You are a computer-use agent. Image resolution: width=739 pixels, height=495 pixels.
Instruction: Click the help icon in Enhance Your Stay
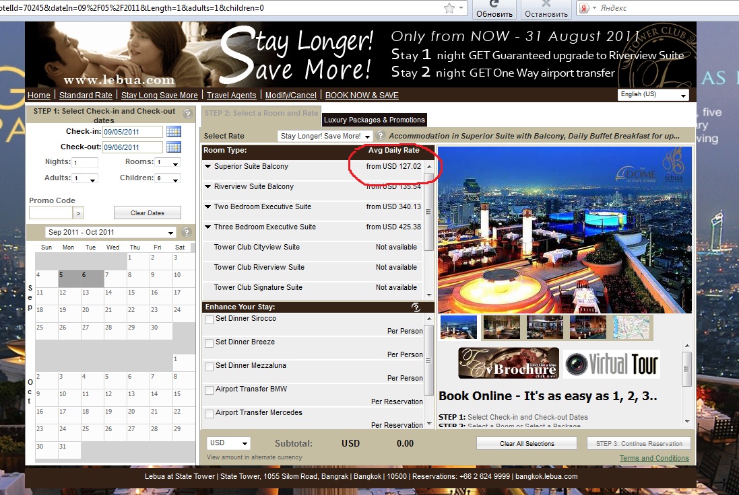click(416, 307)
